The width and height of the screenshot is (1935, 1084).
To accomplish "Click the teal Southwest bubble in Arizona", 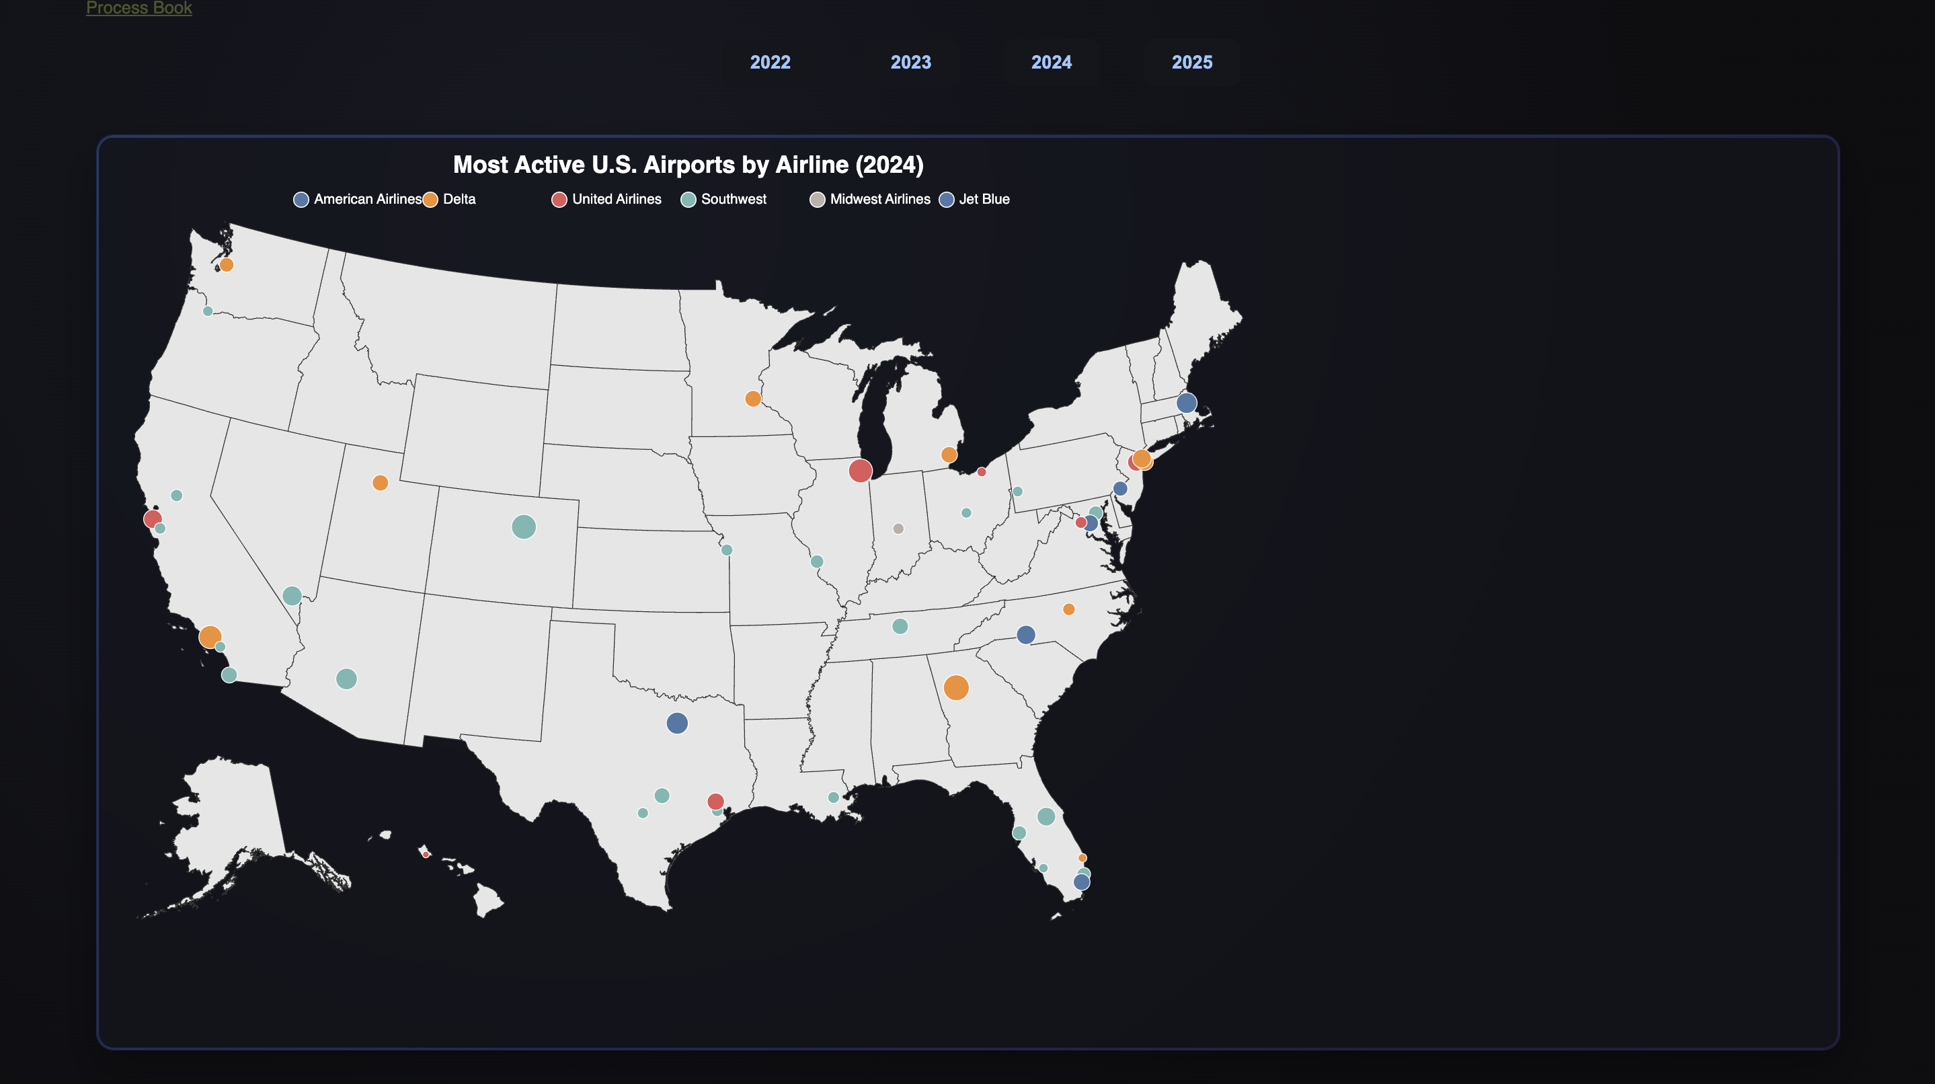I will [x=346, y=679].
